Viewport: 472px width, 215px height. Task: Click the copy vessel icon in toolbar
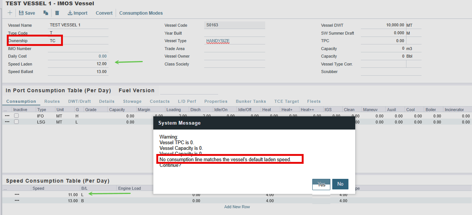[46, 13]
